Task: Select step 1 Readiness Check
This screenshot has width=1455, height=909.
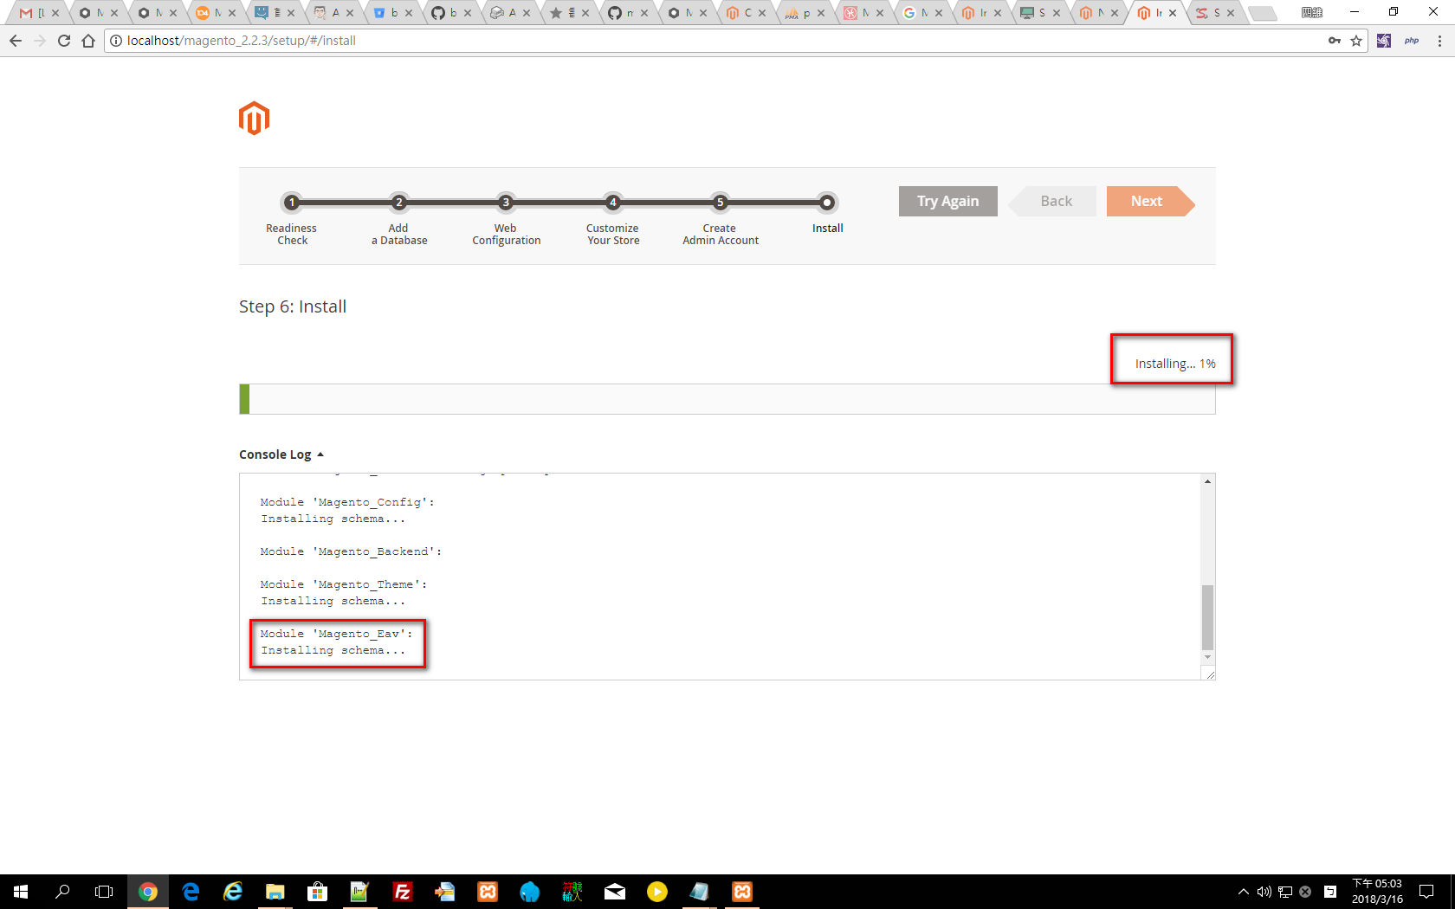Action: [x=292, y=203]
